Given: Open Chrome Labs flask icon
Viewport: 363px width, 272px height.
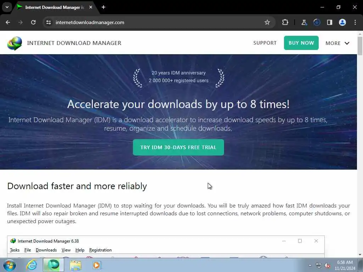Looking at the screenshot, I should pyautogui.click(x=304, y=22).
